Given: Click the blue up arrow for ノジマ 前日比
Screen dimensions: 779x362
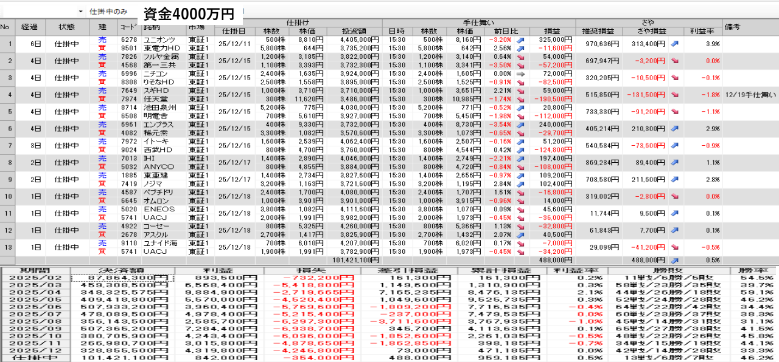Looking at the screenshot, I should pyautogui.click(x=520, y=183).
